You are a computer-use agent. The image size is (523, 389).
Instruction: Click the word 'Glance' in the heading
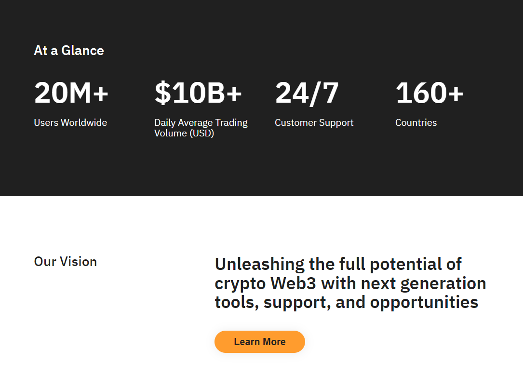click(83, 51)
